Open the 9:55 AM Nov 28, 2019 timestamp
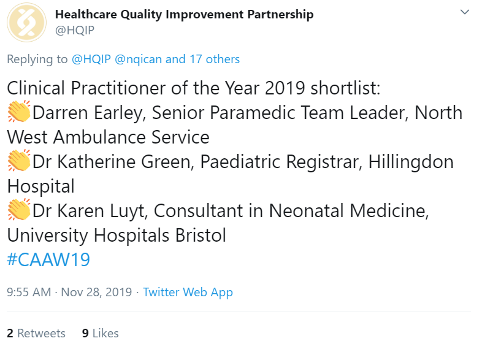This screenshot has width=482, height=349. coord(69,292)
